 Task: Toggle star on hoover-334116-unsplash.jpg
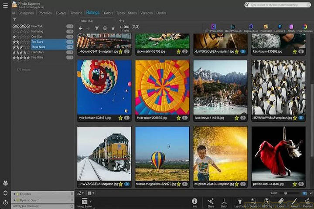pos(120,52)
